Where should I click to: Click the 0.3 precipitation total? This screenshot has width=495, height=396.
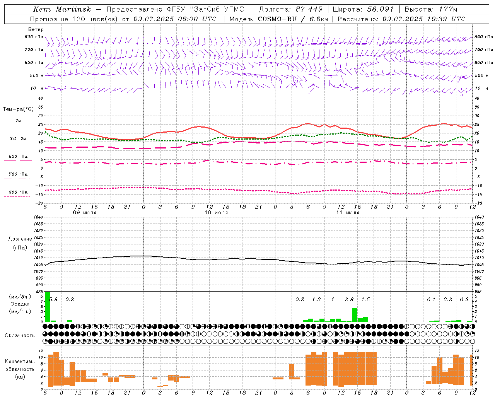pyautogui.click(x=464, y=300)
